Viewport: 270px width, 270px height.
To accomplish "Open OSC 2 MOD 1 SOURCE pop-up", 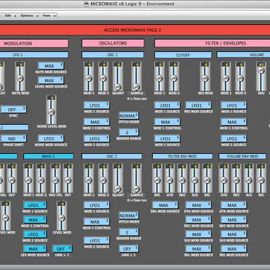I will [97, 205].
